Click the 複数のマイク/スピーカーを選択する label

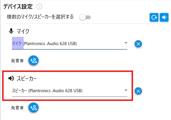[x=40, y=17]
